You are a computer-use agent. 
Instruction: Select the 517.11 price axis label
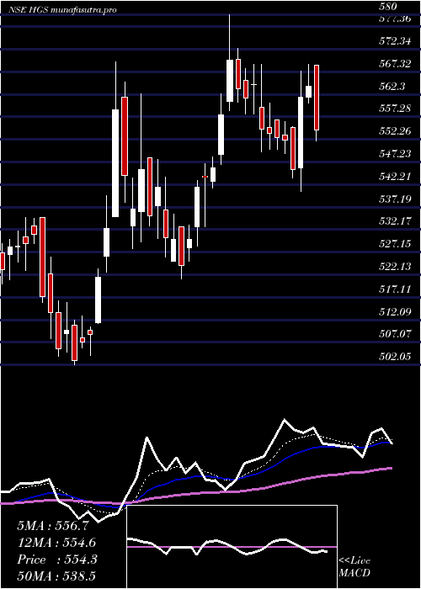tap(395, 289)
